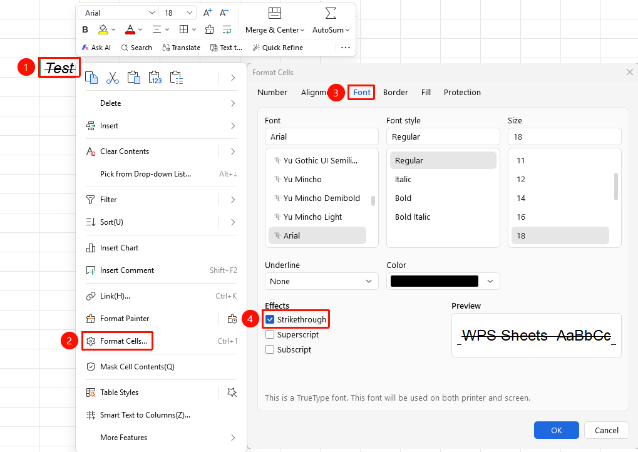Click OK in Format Cells dialog

[556, 430]
